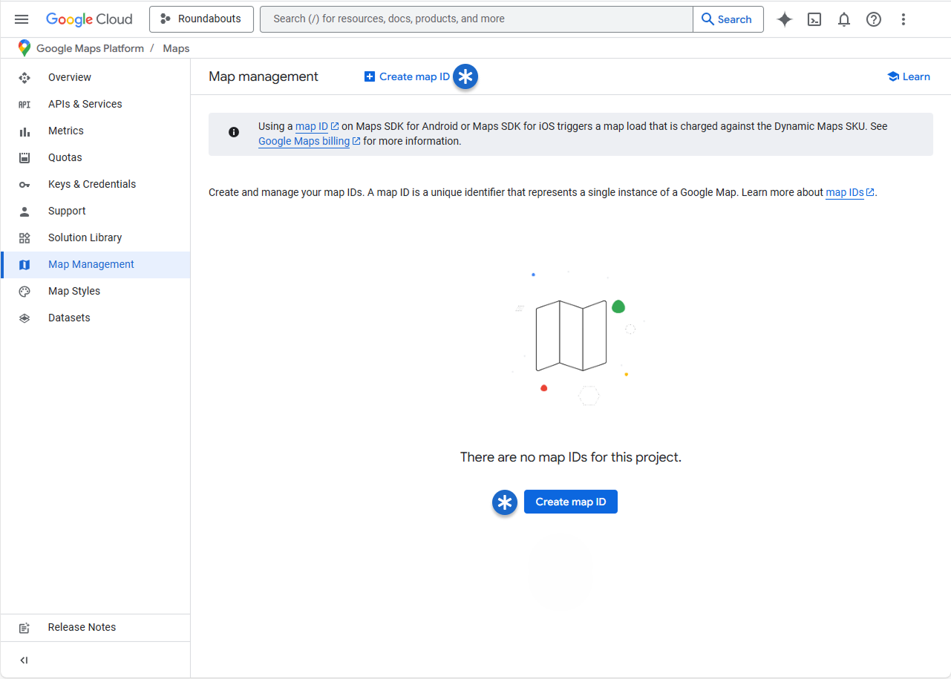The width and height of the screenshot is (951, 679).
Task: Select Map Management in sidebar
Action: [x=95, y=264]
